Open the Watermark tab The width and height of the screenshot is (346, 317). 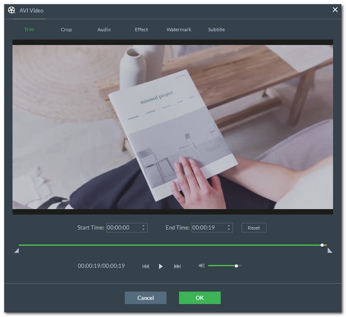[x=179, y=29]
